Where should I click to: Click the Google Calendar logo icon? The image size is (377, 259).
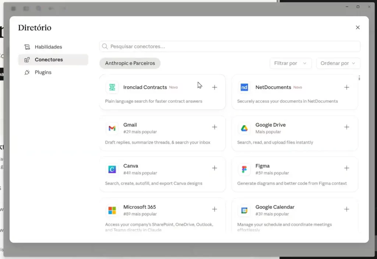pos(244,210)
